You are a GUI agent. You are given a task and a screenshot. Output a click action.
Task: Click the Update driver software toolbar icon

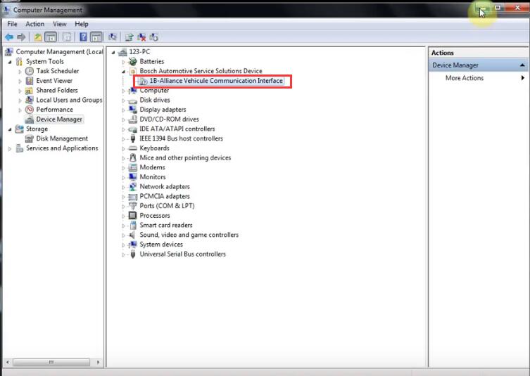129,37
